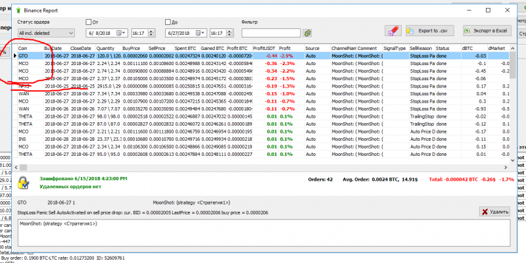This screenshot has width=526, height=263.
Task: Open the start date calendar picker
Action: [x=120, y=33]
